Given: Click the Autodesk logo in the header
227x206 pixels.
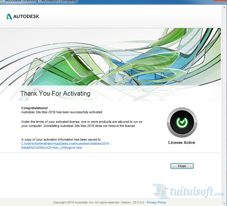Looking at the screenshot, I should point(23,16).
